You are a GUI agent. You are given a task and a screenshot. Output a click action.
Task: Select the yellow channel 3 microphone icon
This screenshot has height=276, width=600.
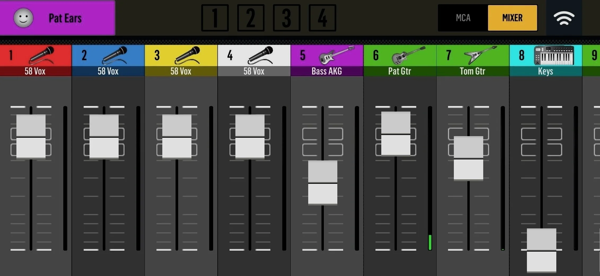187,55
